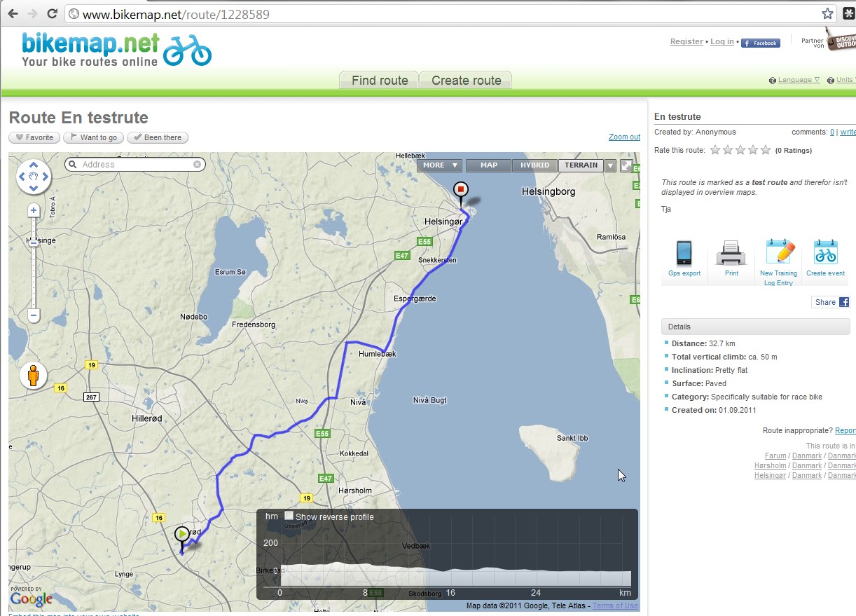The image size is (856, 616).
Task: Click the red route end marker
Action: tap(461, 191)
